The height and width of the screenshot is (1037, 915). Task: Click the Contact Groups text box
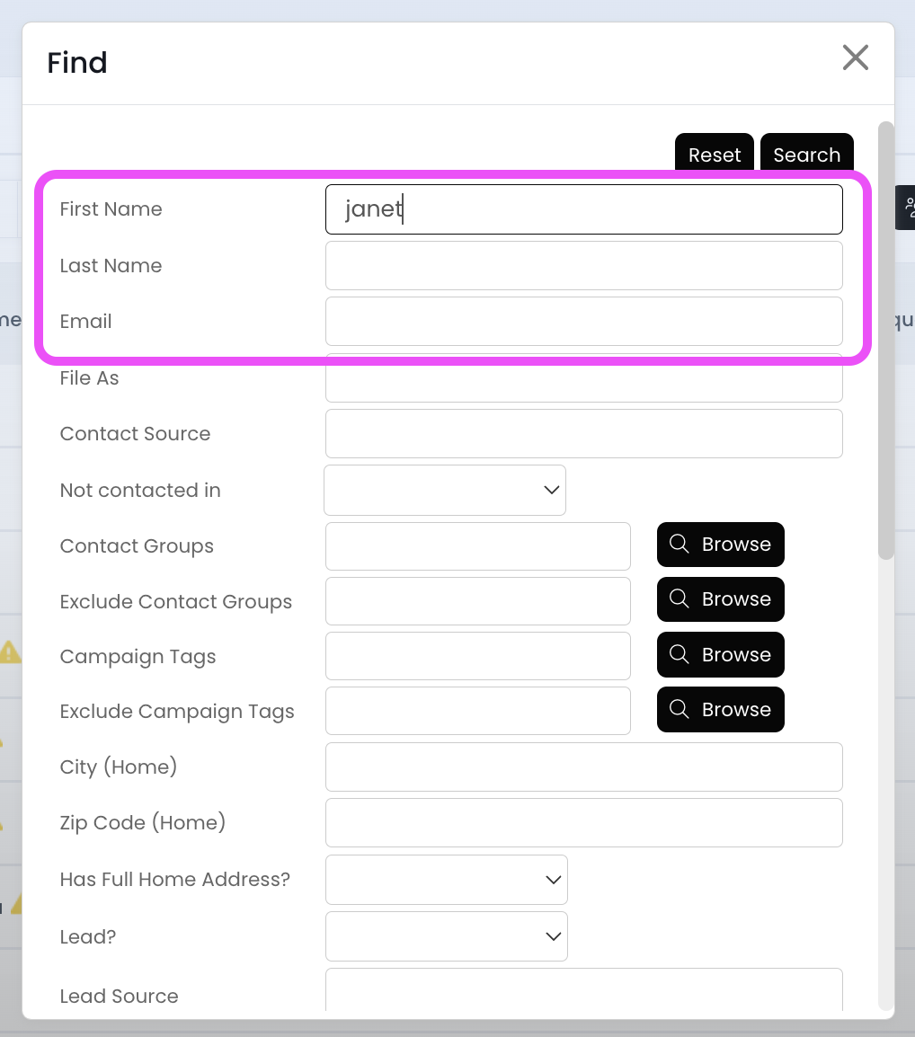[477, 545]
